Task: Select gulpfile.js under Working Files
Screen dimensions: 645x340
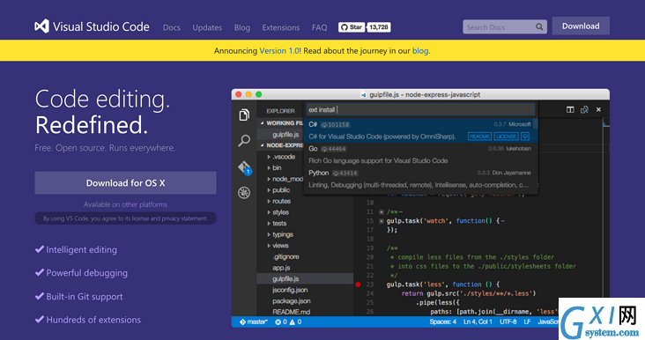Action: coord(280,135)
